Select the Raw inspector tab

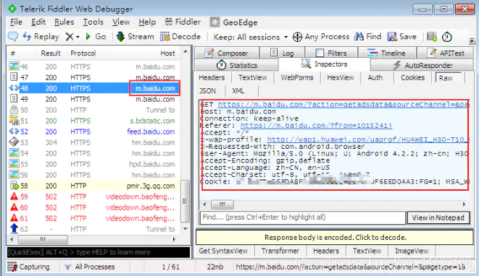[x=448, y=78]
